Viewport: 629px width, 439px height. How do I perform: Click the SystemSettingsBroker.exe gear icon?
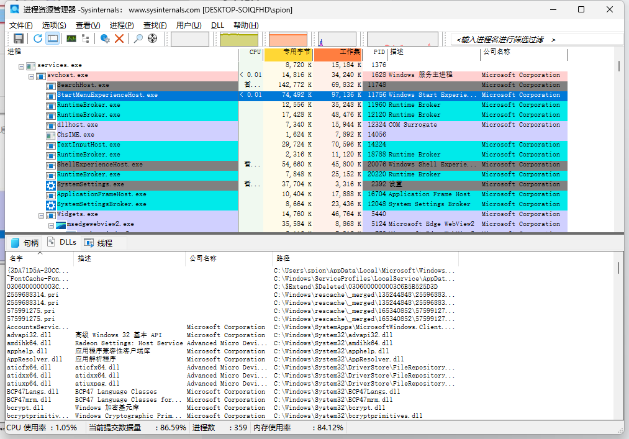click(50, 205)
